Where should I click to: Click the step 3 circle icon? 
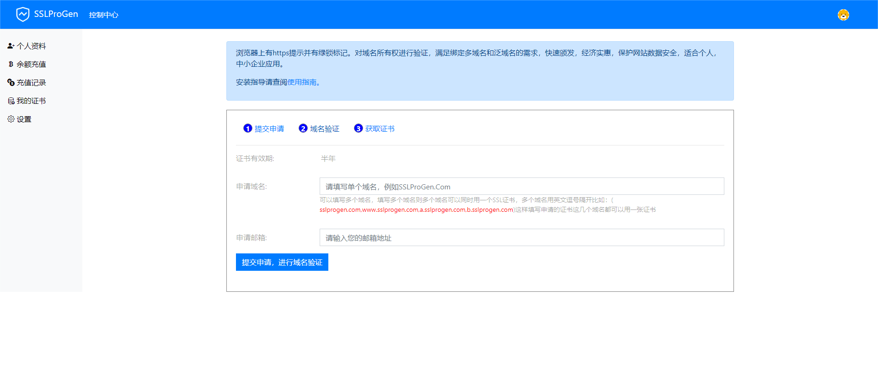pos(359,129)
